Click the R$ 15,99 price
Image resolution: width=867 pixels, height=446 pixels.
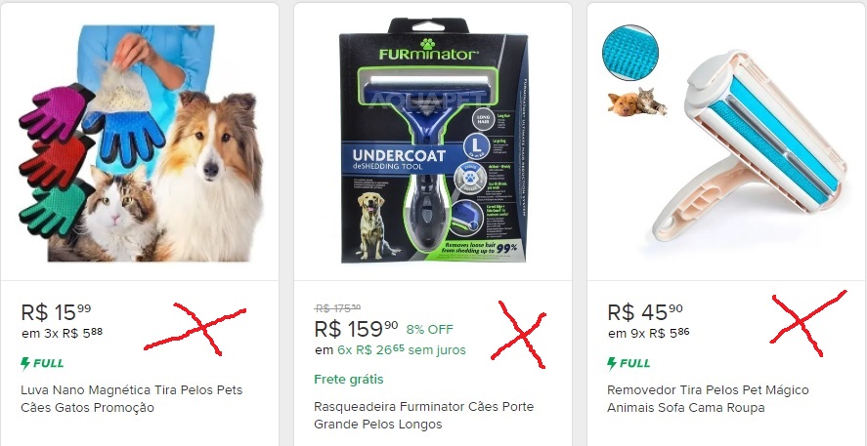56,312
